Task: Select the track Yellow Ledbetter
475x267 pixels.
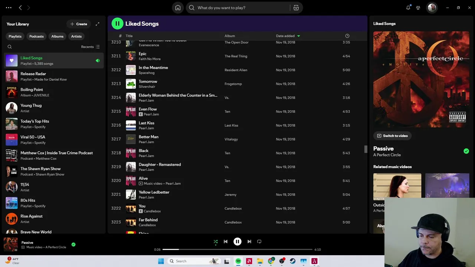Action: [237, 195]
